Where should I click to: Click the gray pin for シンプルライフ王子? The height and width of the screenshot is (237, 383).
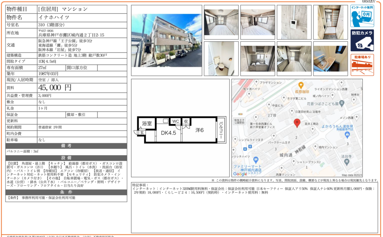[235, 140]
